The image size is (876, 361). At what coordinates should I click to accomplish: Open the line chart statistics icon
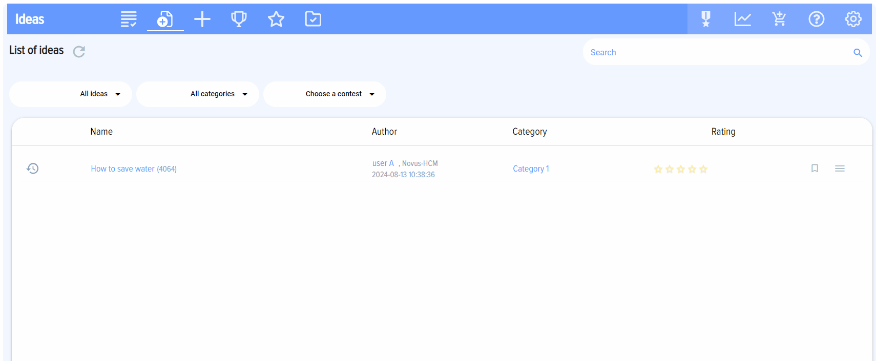pyautogui.click(x=742, y=19)
